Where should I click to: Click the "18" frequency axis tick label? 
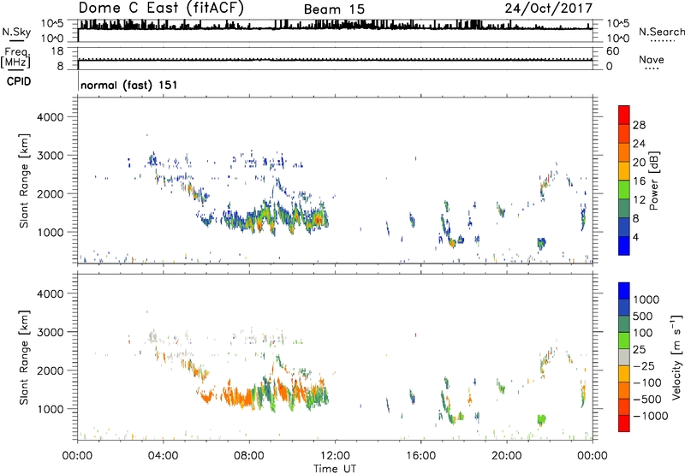coord(57,51)
